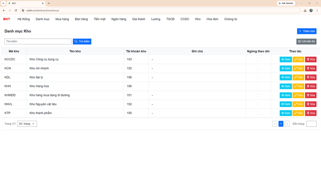Edit the KDL warehouse entry
Screen dimensions: 321x172
pos(298,77)
